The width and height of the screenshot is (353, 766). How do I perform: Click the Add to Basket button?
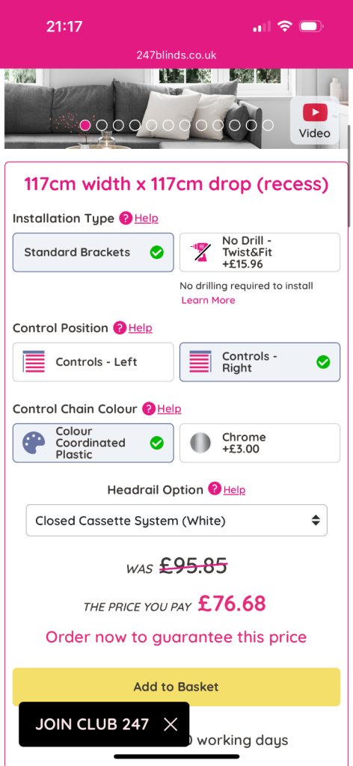pyautogui.click(x=176, y=687)
